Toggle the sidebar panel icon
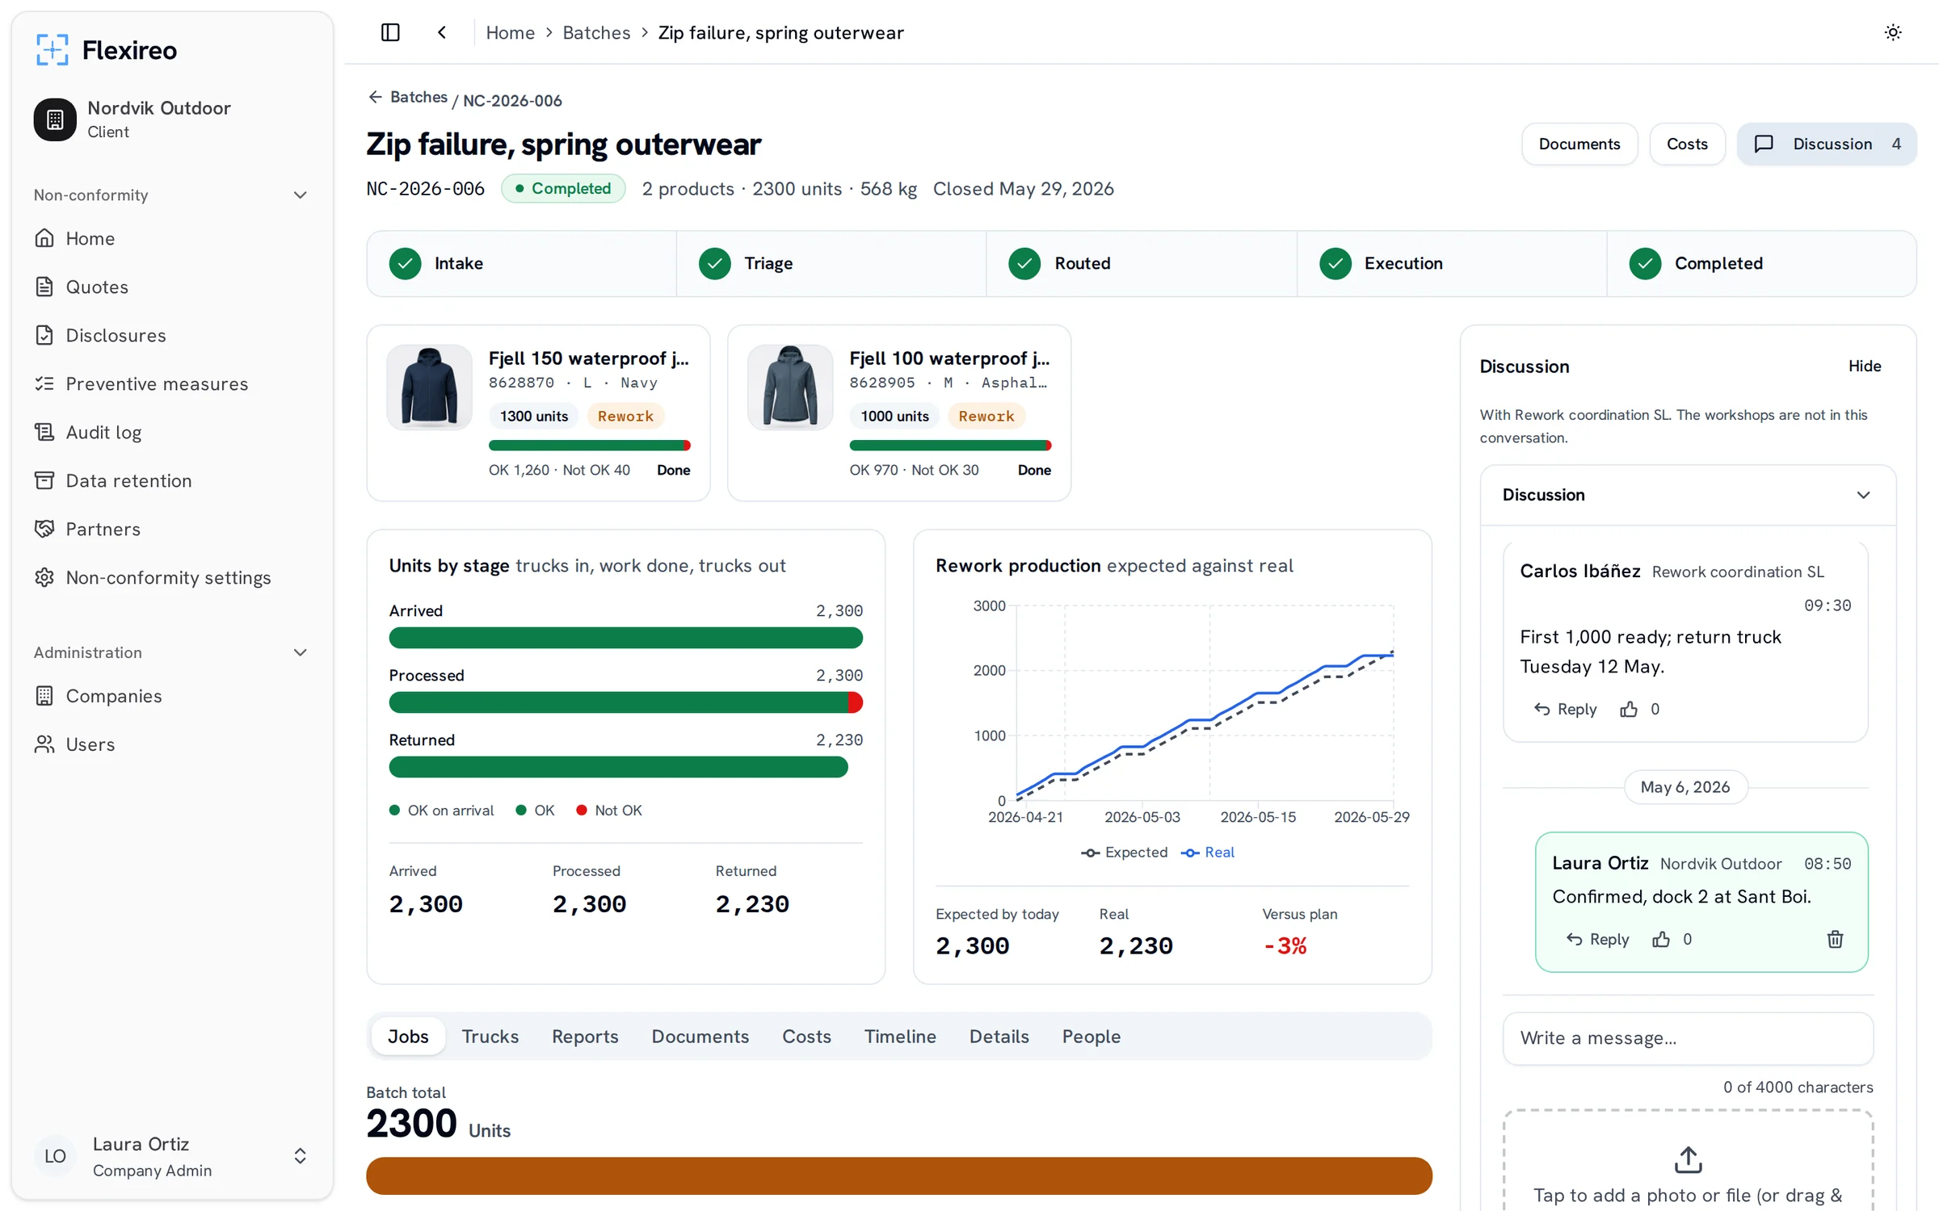This screenshot has height=1211, width=1939. tap(390, 32)
